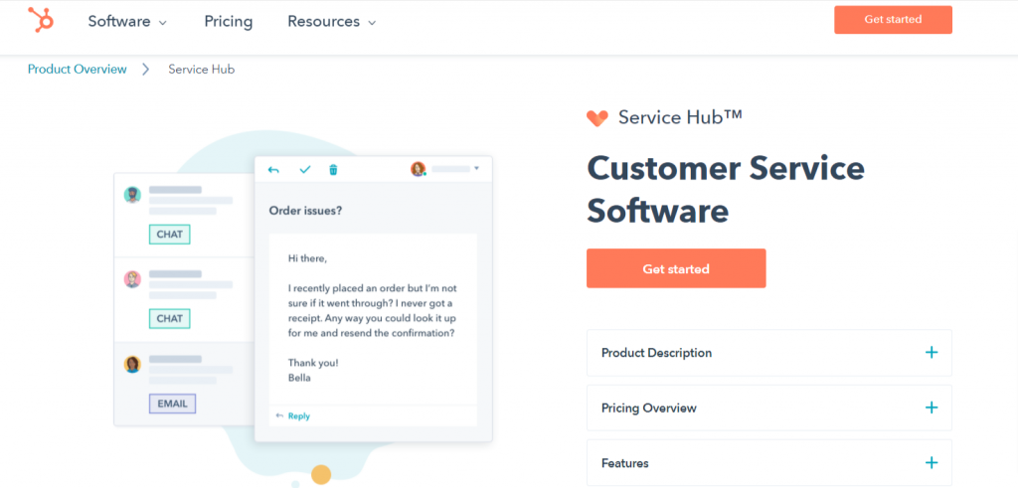Open the Software menu
Screen dimensions: 1018x488
[x=127, y=22]
